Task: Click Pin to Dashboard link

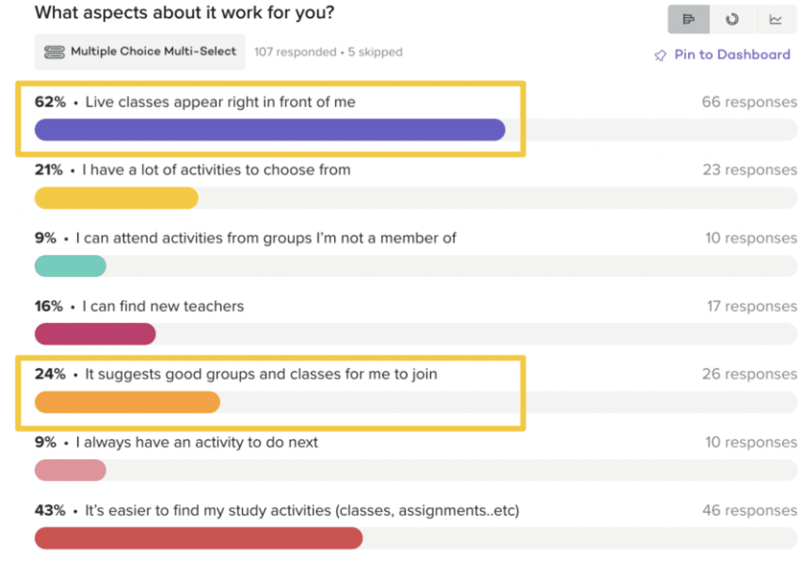Action: tap(732, 55)
